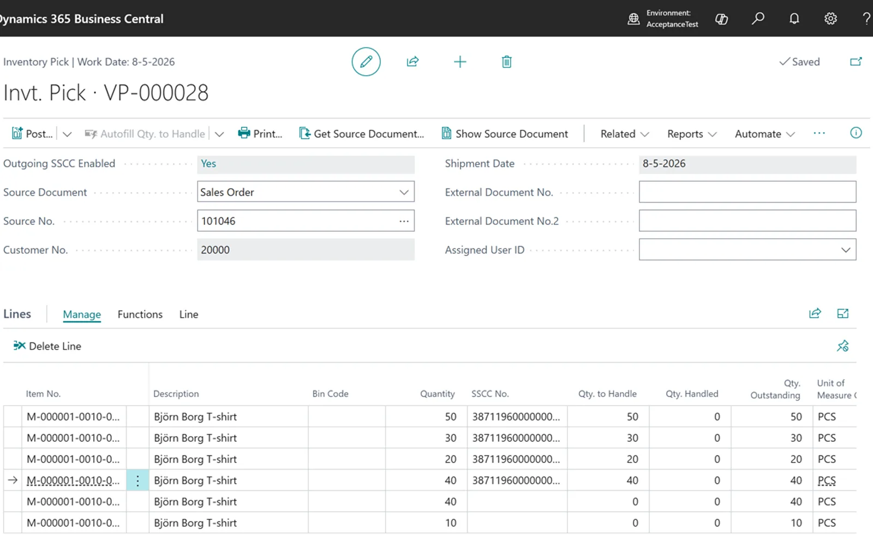This screenshot has width=873, height=546.
Task: Click Get Source Document...
Action: pos(362,134)
